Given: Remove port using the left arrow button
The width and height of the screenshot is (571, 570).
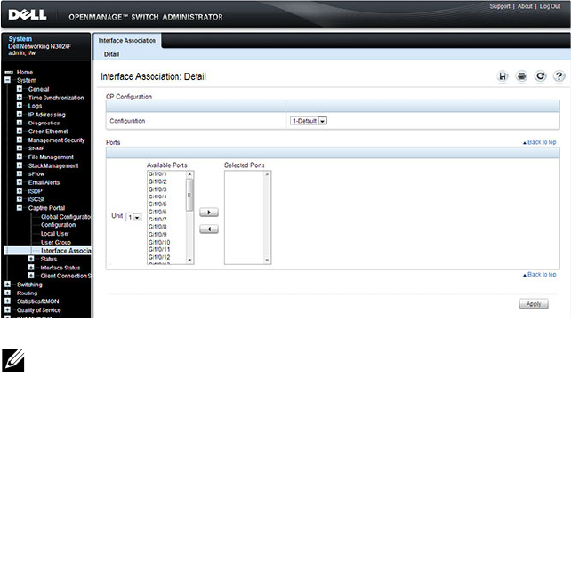Looking at the screenshot, I should (209, 229).
